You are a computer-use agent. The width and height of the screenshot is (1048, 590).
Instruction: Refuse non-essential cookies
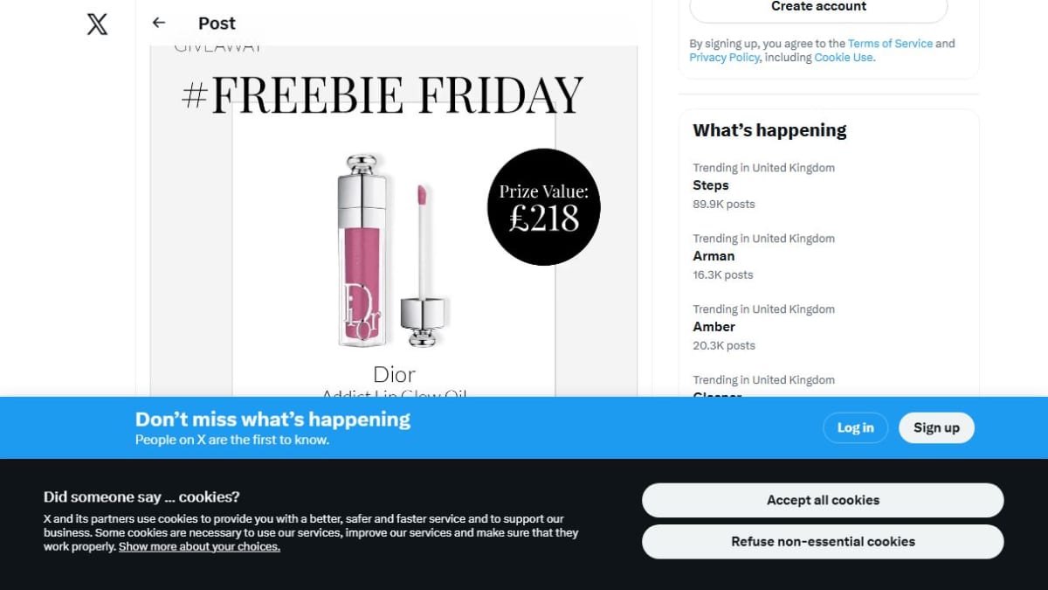823,541
